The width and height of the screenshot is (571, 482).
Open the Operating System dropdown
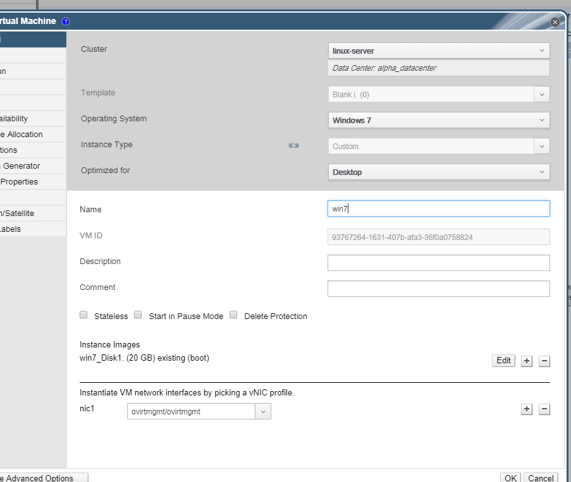(439, 121)
